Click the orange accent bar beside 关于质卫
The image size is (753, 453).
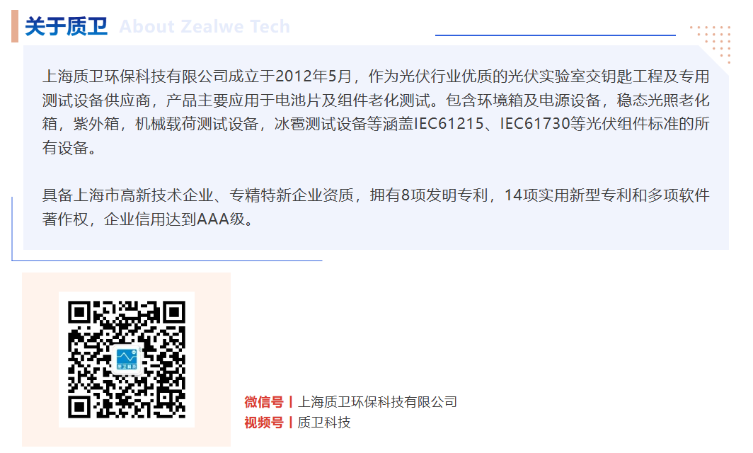(x=15, y=26)
